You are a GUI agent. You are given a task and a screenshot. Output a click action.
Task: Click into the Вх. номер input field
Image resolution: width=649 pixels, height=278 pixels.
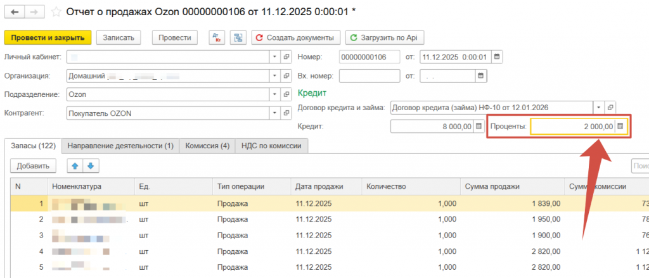[x=369, y=76]
